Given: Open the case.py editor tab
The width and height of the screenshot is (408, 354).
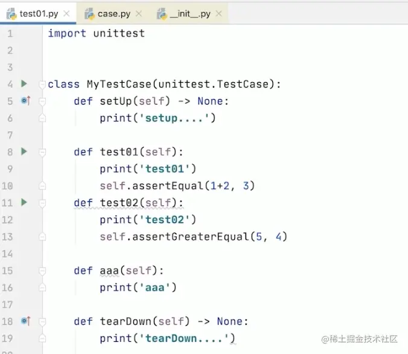Looking at the screenshot, I should (x=113, y=13).
